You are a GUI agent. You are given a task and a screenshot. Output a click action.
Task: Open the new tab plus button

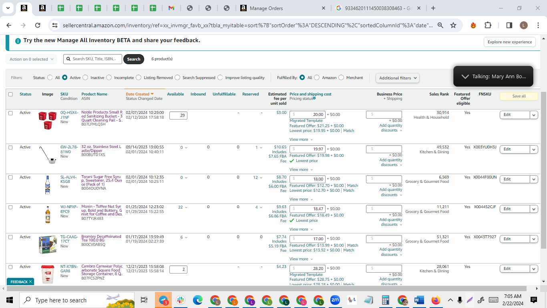tap(433, 8)
